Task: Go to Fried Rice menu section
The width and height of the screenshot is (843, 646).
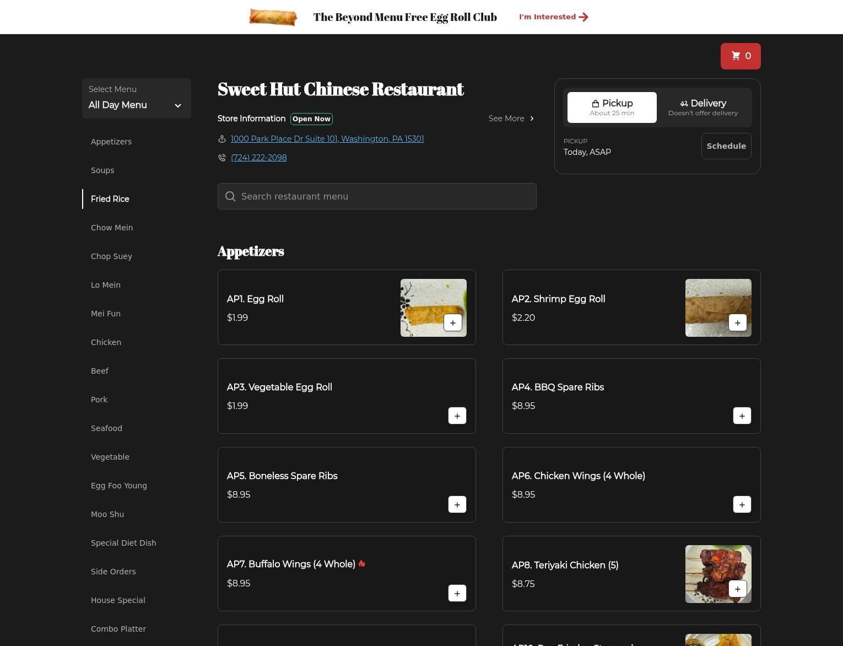Action: (110, 199)
